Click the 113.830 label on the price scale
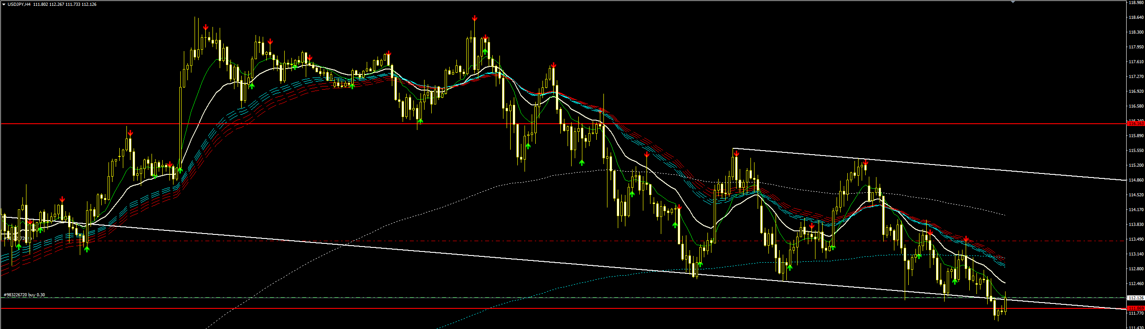Image resolution: width=1145 pixels, height=329 pixels. [x=1136, y=225]
